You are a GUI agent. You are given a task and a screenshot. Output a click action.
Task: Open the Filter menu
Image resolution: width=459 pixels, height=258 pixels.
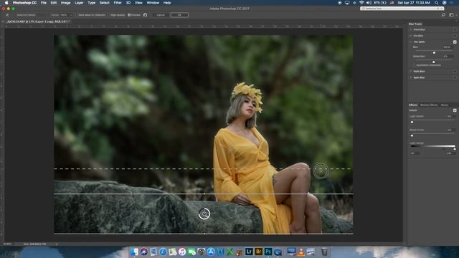pyautogui.click(x=118, y=3)
